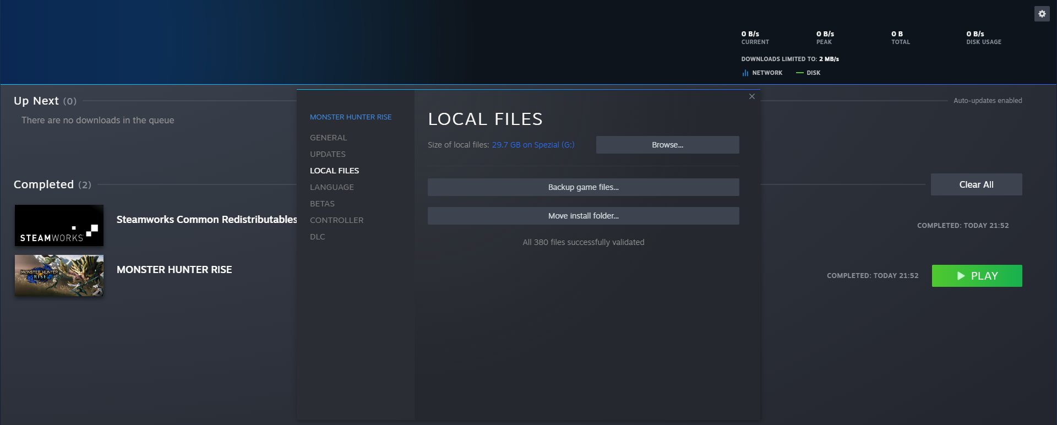This screenshot has height=425, width=1057.
Task: Click the Disk Usage stat
Action: [983, 37]
